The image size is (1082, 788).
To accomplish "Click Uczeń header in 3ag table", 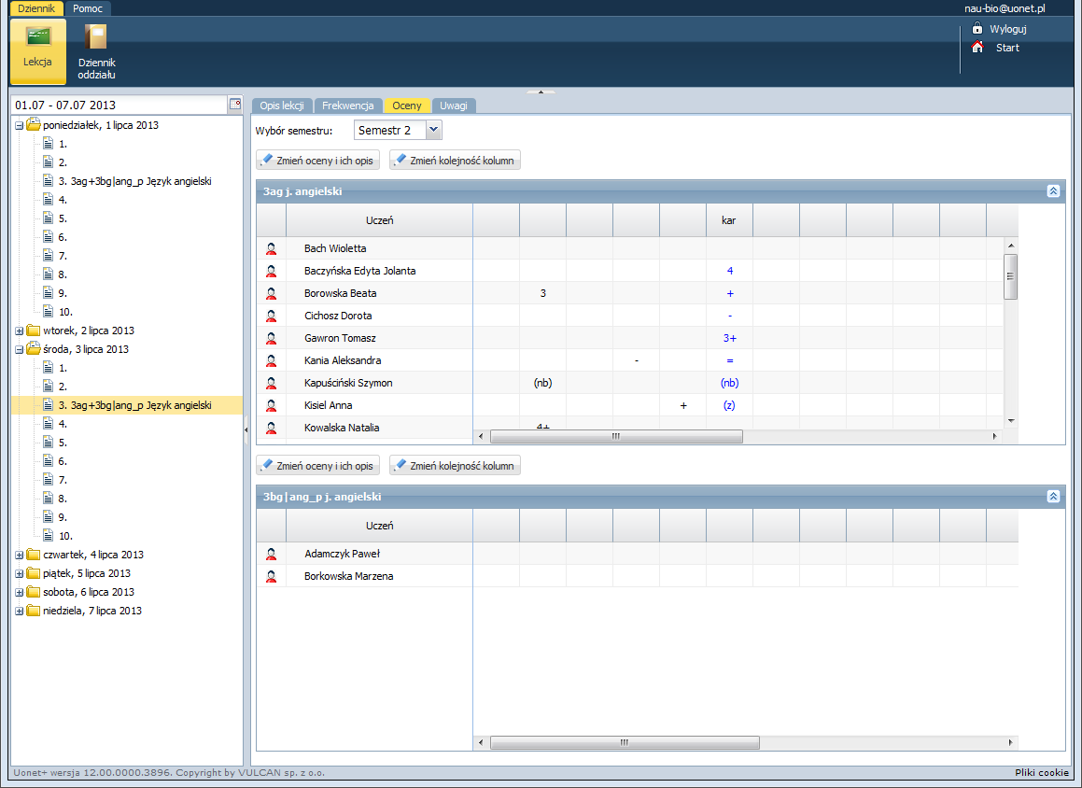I will pos(380,220).
